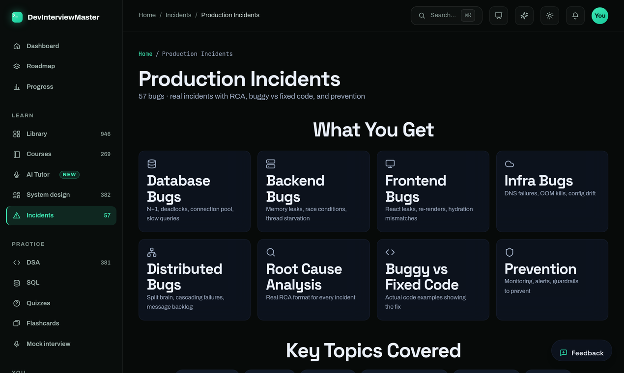Click the Courses book icon
Viewport: 624px width, 373px height.
[x=17, y=154]
